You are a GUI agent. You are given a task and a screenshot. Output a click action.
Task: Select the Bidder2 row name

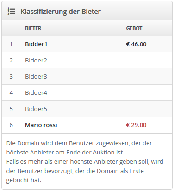pyautogui.click(x=36, y=61)
